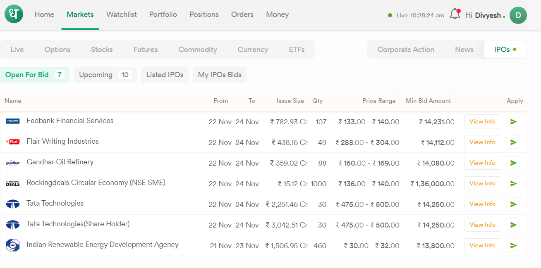
Task: Apply for Flair Writing Industries IPO
Action: pos(513,142)
